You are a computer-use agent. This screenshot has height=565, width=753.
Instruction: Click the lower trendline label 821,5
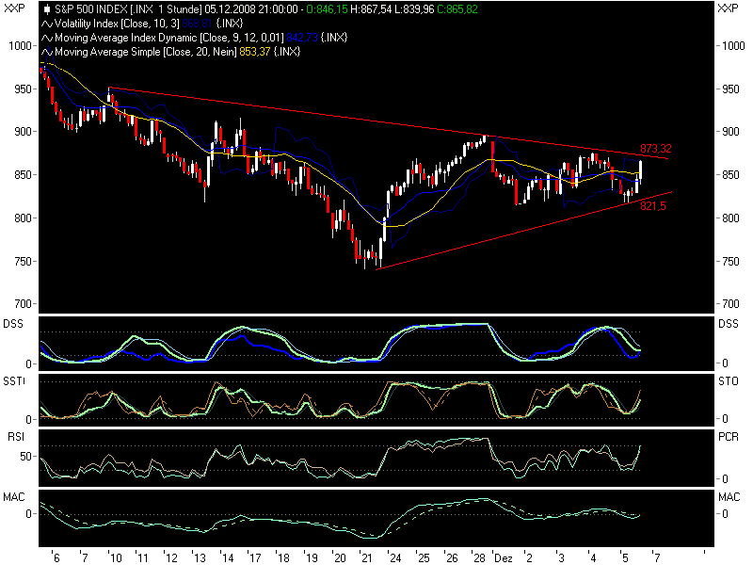(x=653, y=206)
